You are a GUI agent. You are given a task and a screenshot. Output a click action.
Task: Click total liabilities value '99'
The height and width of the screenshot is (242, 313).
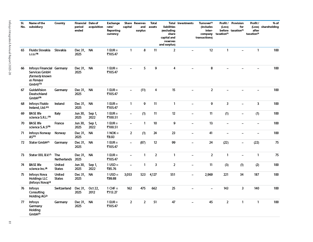[x=173, y=143]
